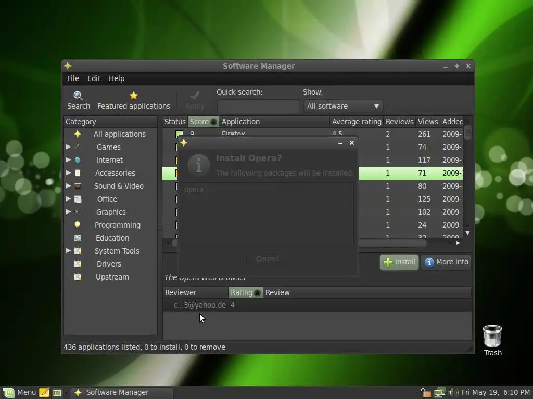The height and width of the screenshot is (399, 533).
Task: Click the Drivers category icon
Action: (78, 264)
